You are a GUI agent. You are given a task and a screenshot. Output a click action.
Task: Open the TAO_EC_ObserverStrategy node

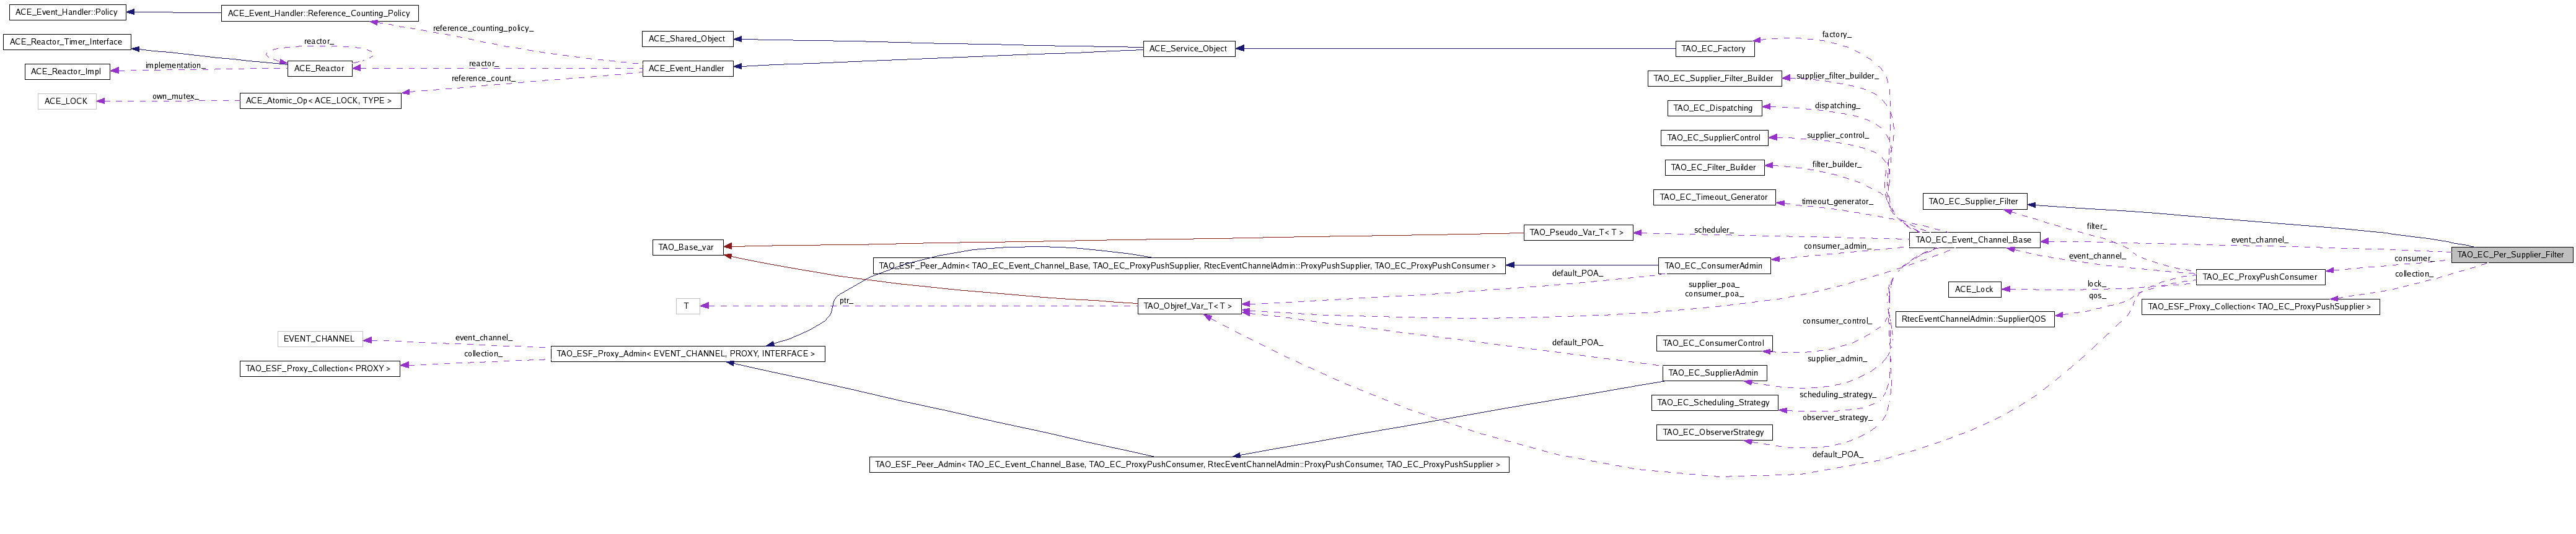(1713, 432)
